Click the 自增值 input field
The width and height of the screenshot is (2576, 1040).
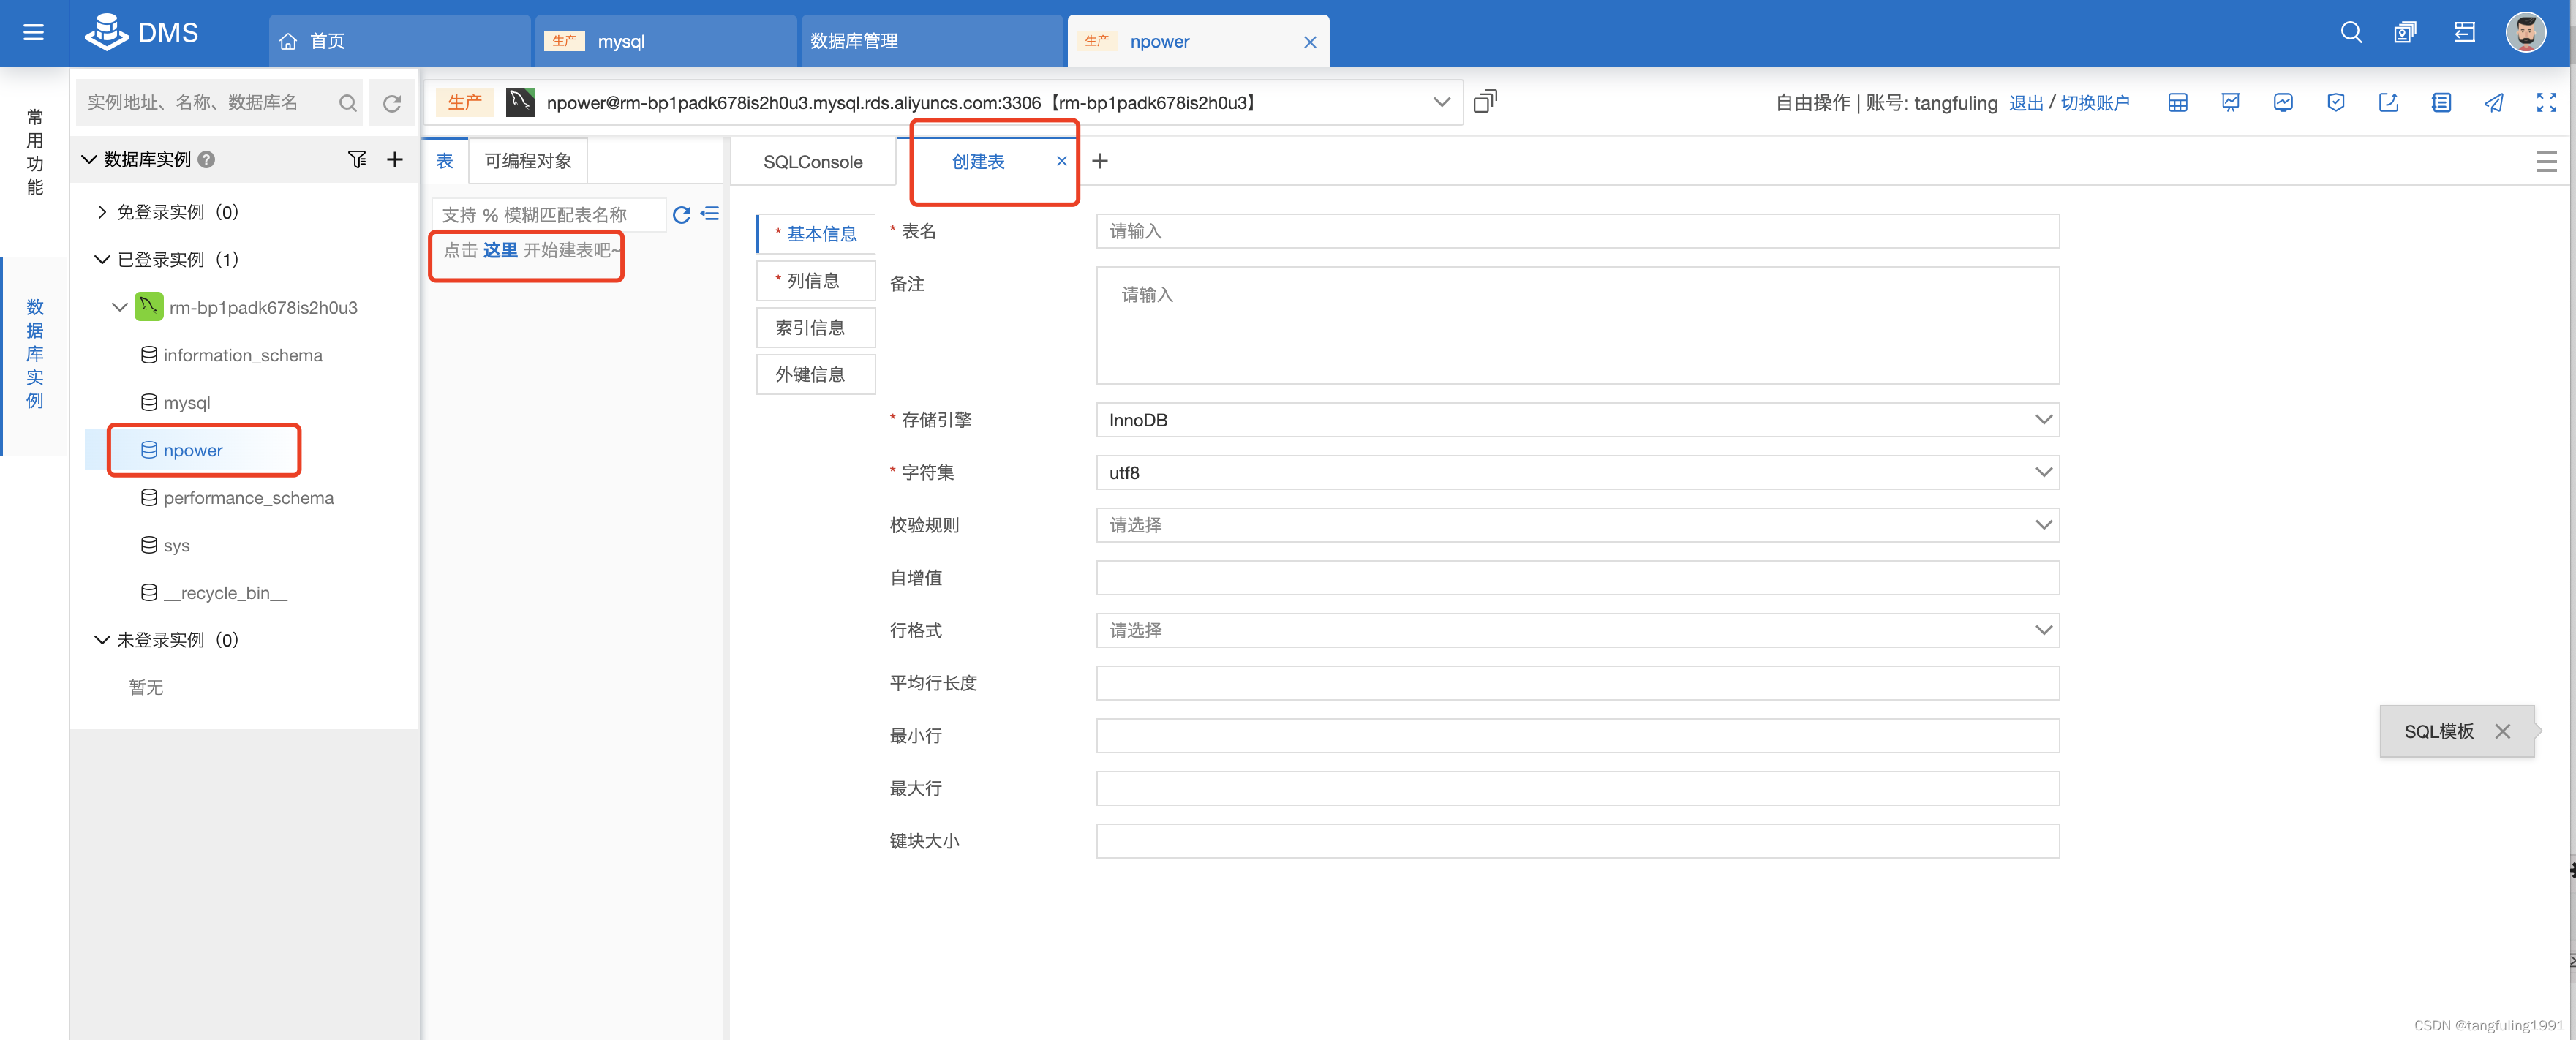[1577, 577]
